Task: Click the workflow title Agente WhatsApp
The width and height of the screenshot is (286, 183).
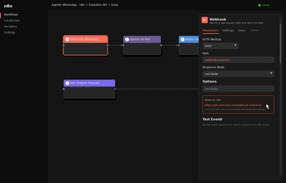Action: [x=85, y=5]
